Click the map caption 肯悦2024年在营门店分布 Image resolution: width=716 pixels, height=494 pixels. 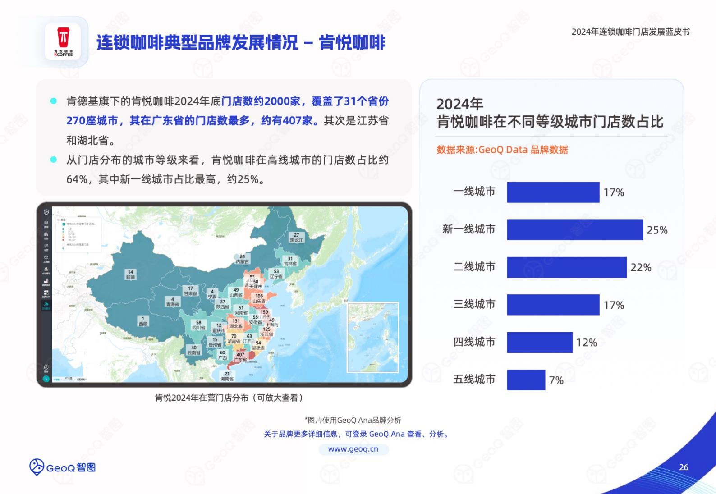(229, 398)
